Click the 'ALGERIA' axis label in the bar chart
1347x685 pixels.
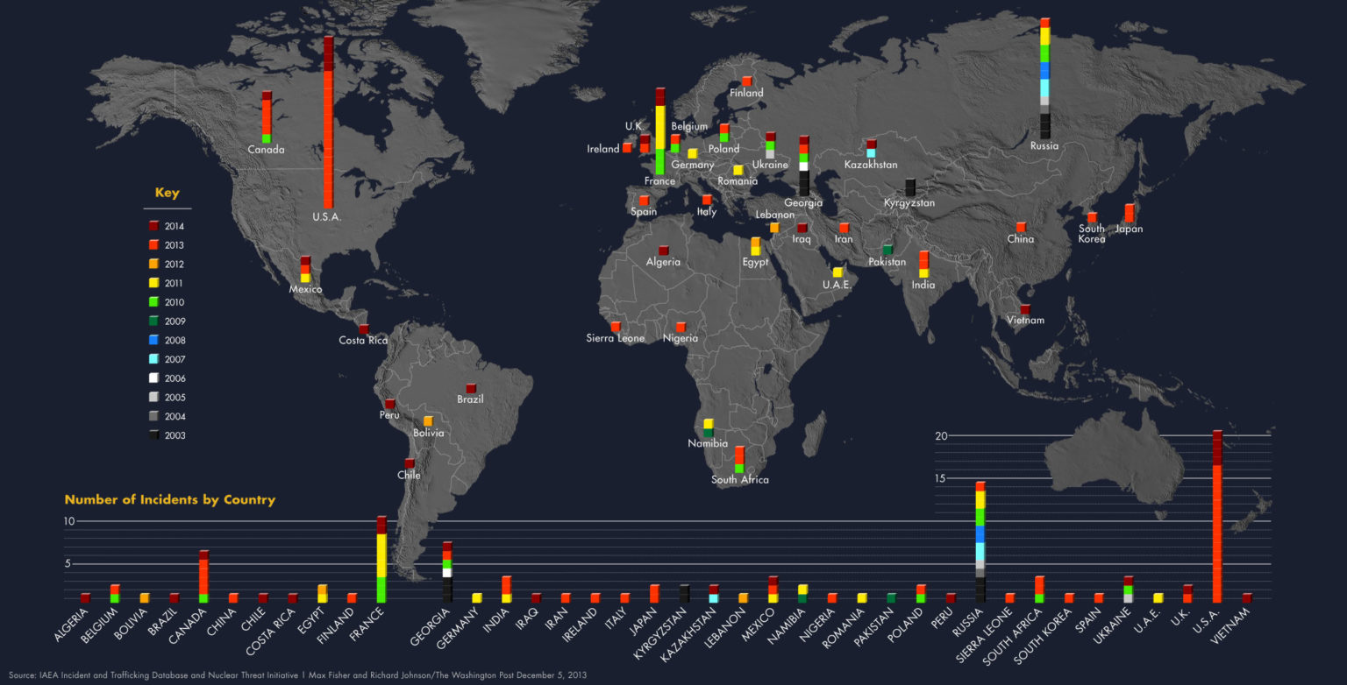(72, 623)
